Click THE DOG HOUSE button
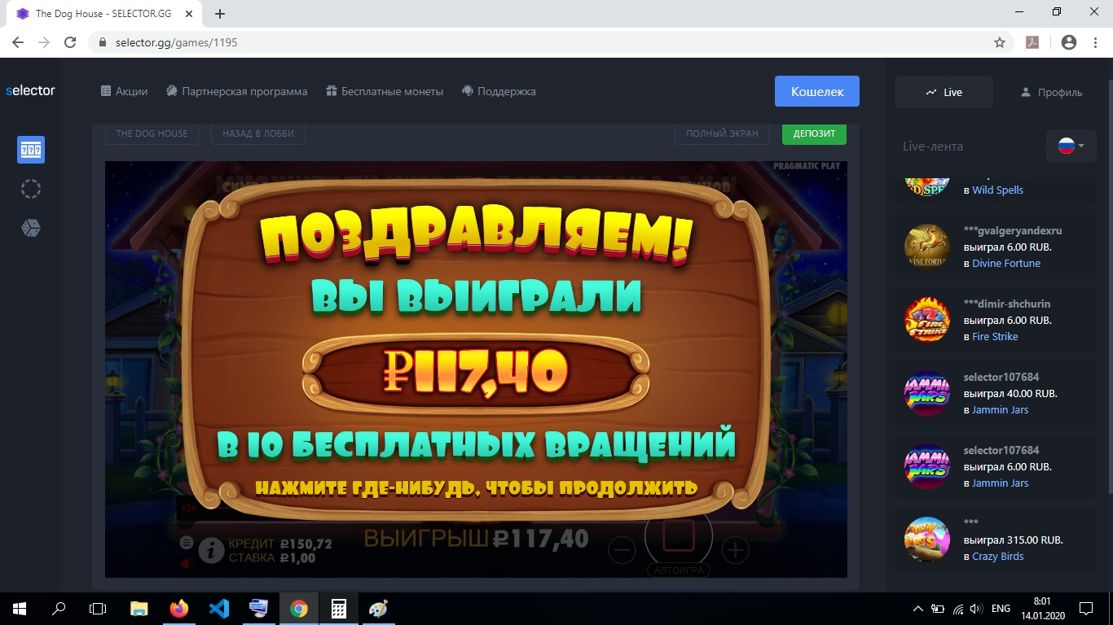Screen dimensions: 1113x625 [x=152, y=133]
